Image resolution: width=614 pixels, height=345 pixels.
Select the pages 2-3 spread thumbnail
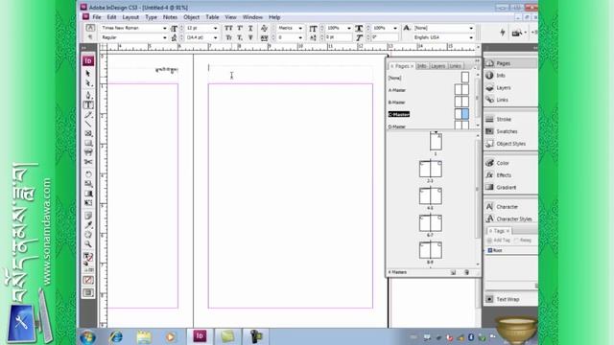tap(431, 170)
